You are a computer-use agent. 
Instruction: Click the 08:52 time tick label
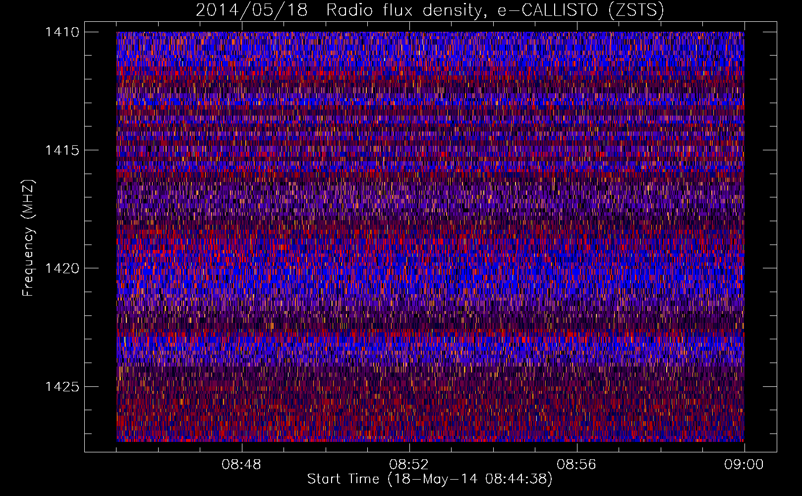[x=409, y=465]
